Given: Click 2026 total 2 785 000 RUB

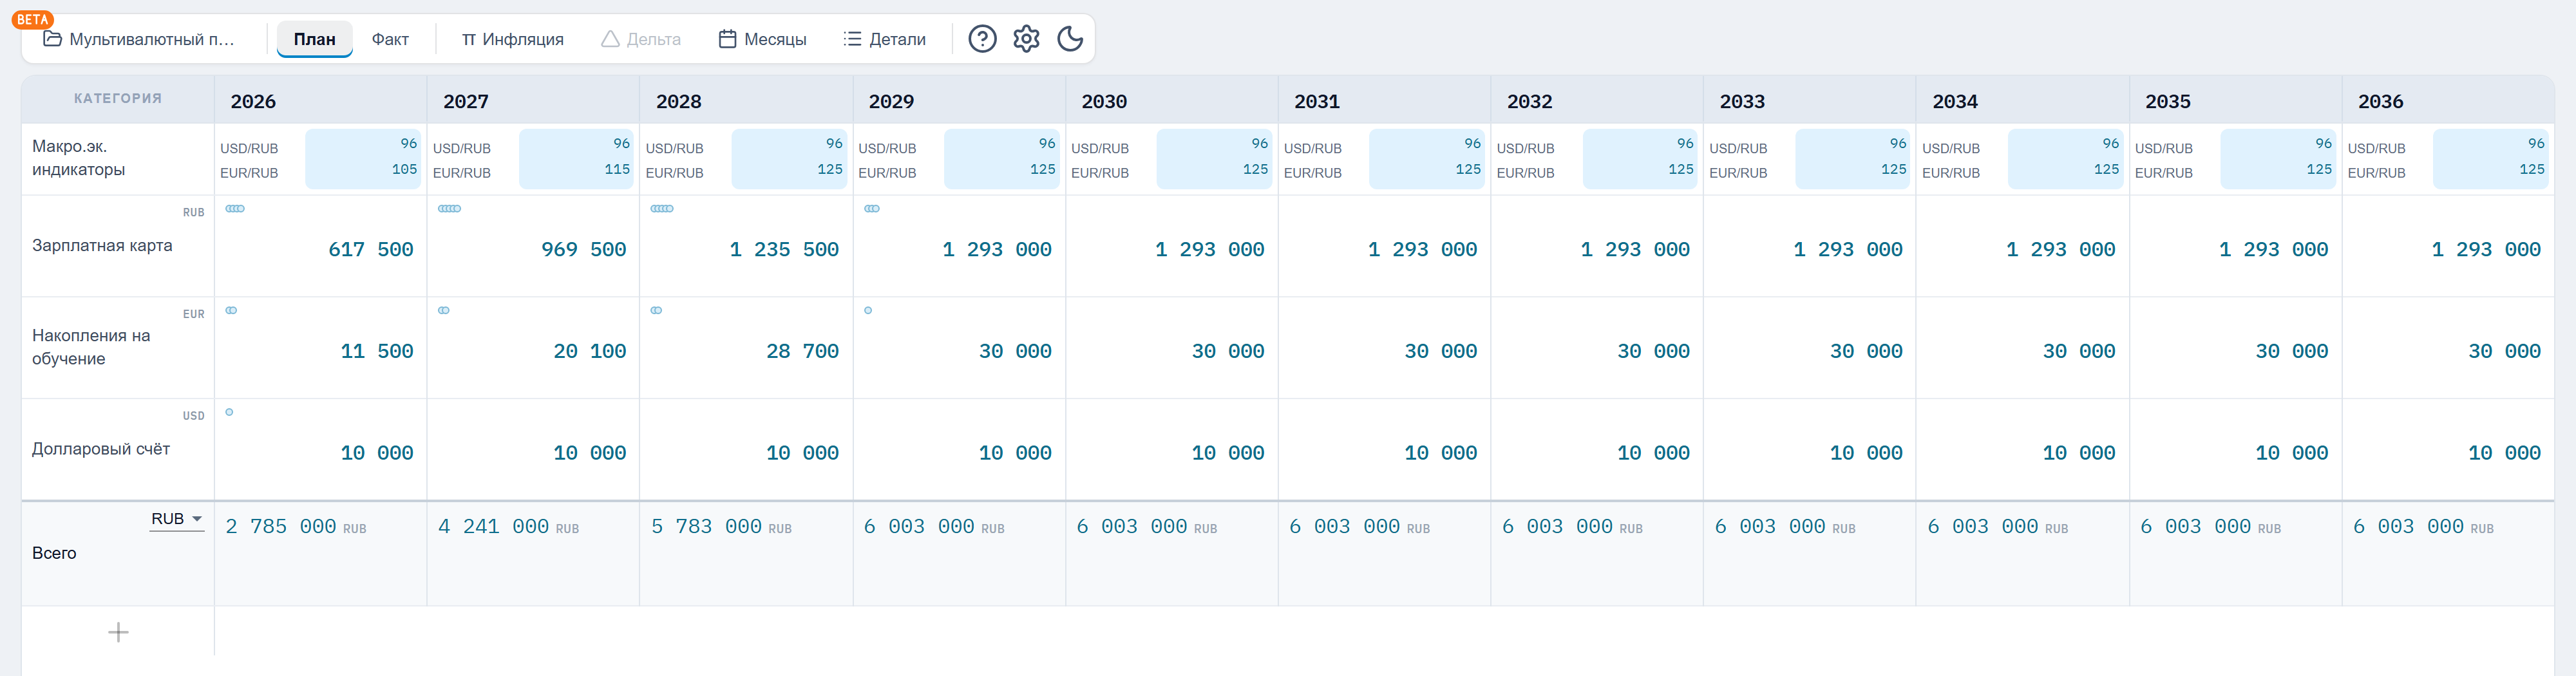Looking at the screenshot, I should (x=296, y=527).
